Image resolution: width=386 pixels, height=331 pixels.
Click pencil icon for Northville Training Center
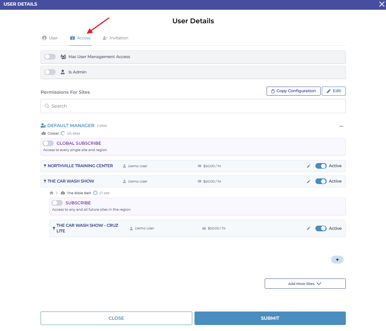pos(309,166)
